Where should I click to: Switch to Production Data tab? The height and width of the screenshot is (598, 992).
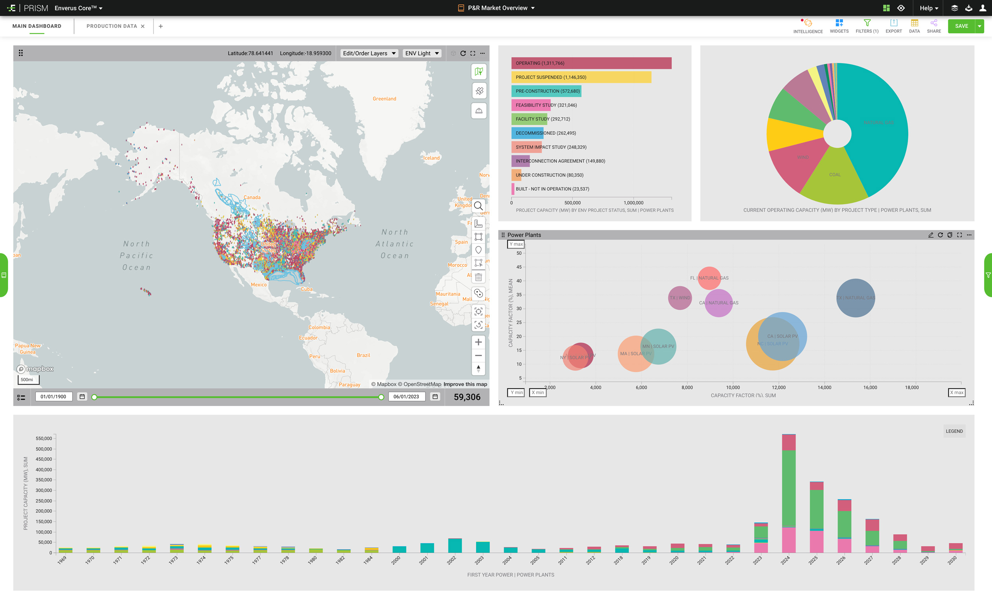112,26
